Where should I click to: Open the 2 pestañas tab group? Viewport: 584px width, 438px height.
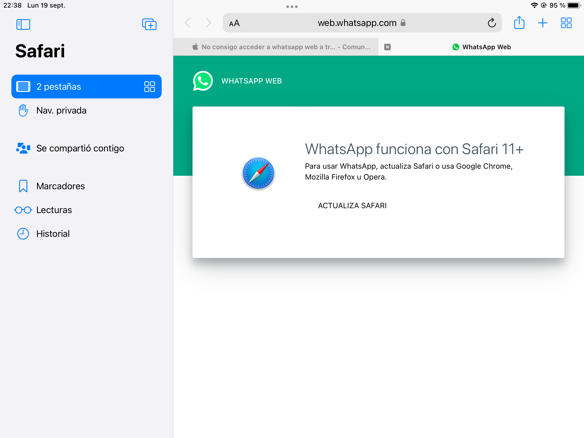59,87
